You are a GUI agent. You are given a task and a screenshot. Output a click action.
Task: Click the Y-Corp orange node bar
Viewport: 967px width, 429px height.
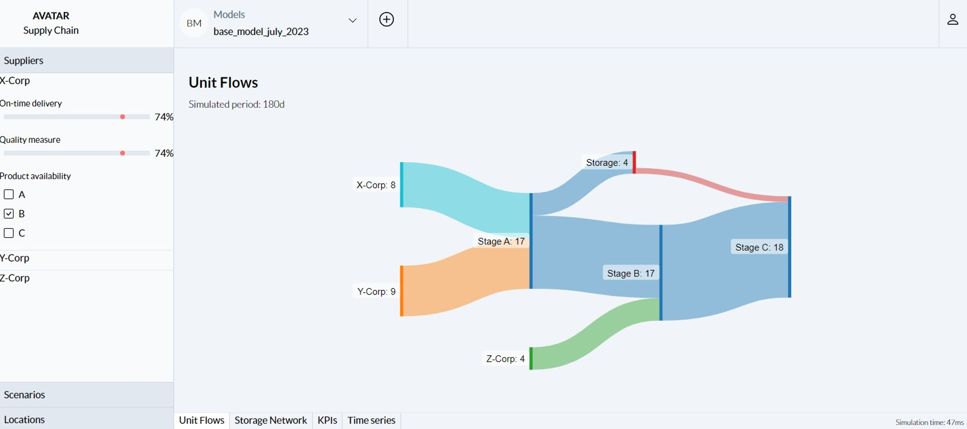point(402,291)
